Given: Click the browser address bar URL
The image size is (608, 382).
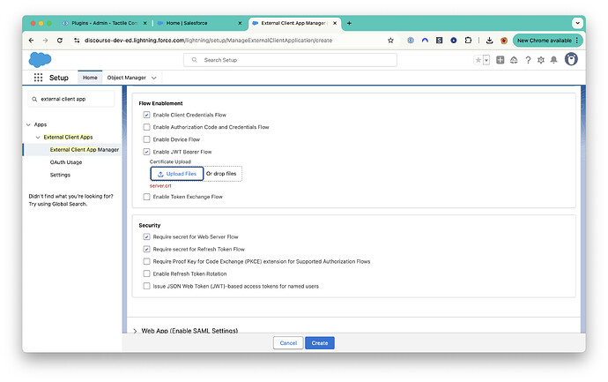Looking at the screenshot, I should tap(208, 41).
